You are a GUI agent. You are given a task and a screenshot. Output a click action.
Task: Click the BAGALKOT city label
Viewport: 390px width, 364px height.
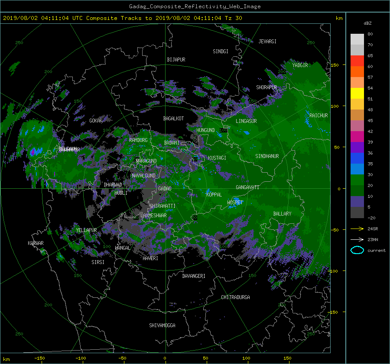[173, 119]
